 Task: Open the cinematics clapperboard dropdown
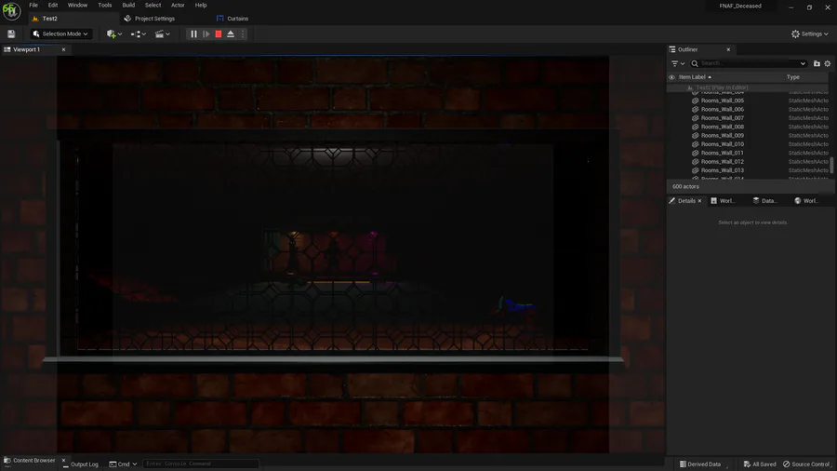162,34
